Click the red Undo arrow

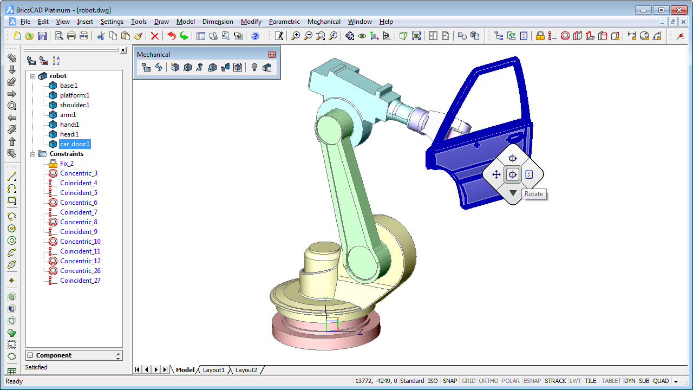pos(172,36)
